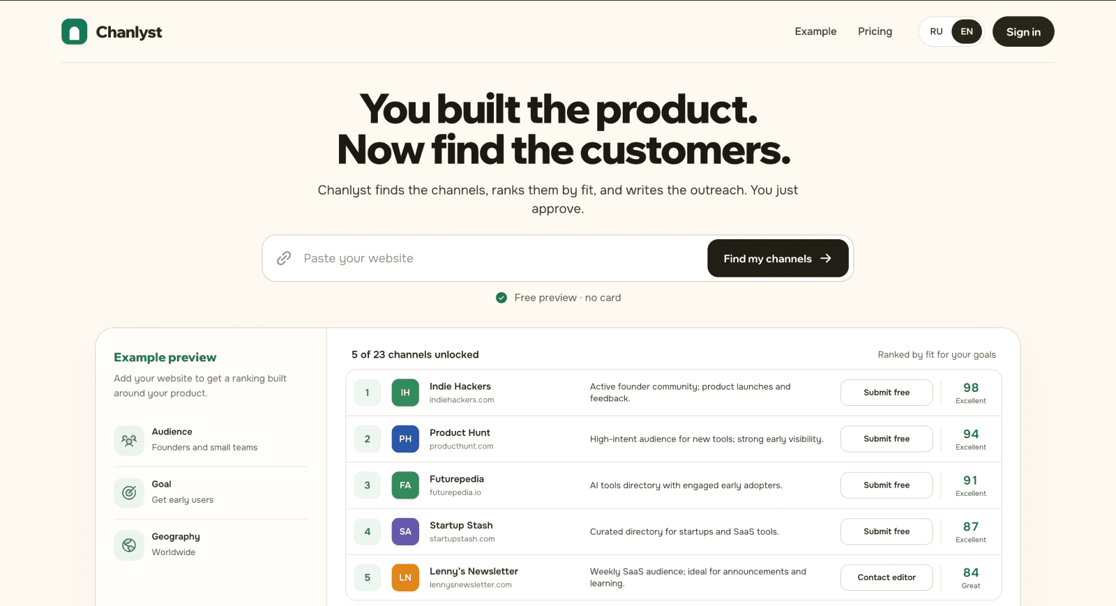The height and width of the screenshot is (606, 1116).
Task: Click the Geography globe icon
Action: coord(129,545)
